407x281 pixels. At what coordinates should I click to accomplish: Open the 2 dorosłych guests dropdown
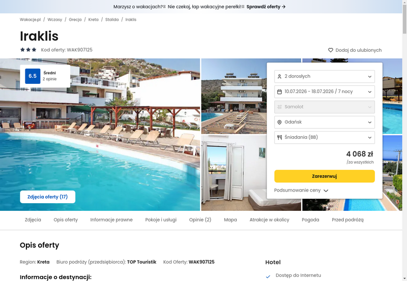(x=325, y=76)
